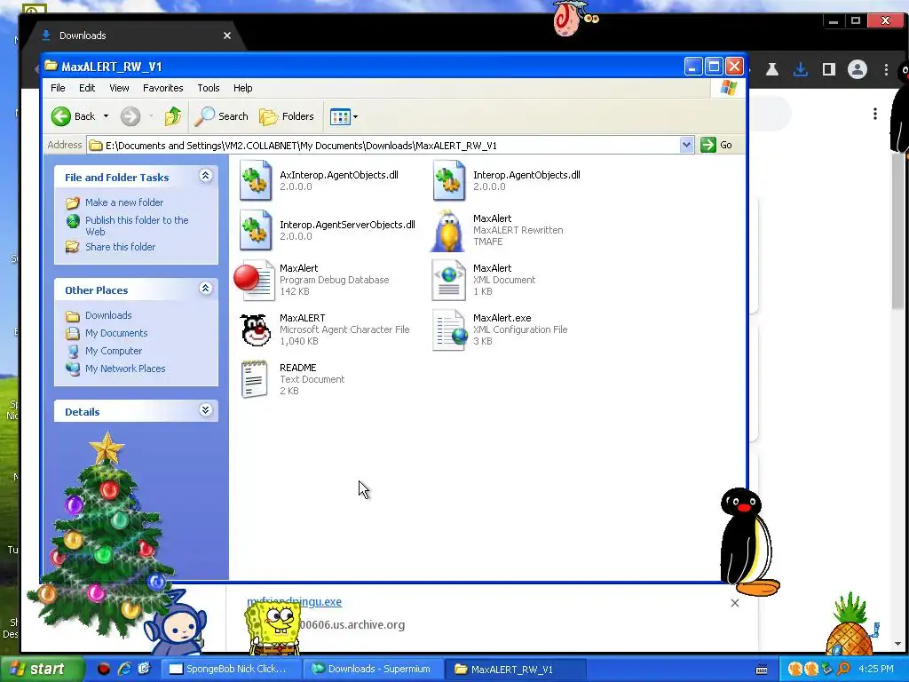909x682 pixels.
Task: Click the Forward arrow button
Action: (130, 116)
